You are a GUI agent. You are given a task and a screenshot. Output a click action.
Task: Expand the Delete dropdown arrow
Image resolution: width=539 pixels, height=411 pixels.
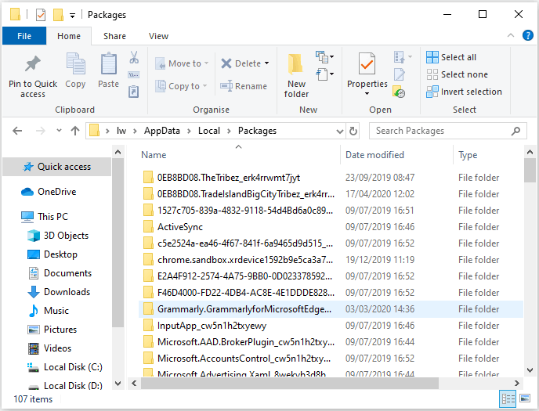266,63
